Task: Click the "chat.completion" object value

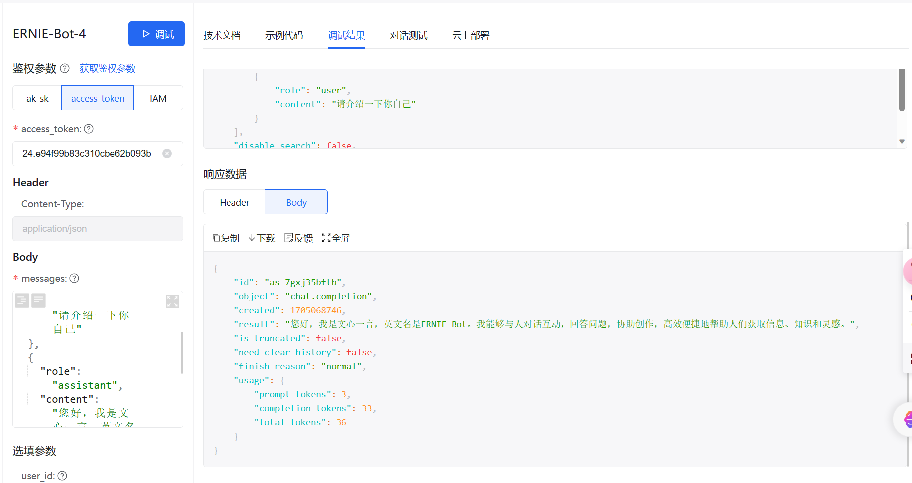Action: (329, 296)
